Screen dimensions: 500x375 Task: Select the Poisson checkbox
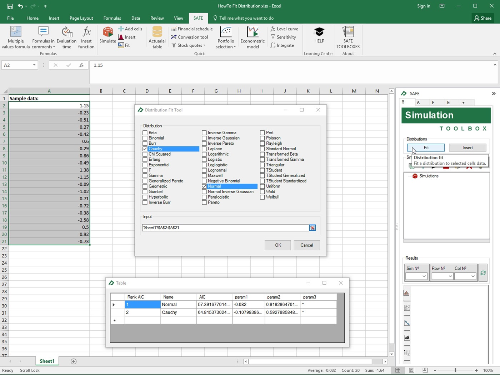[x=262, y=138]
